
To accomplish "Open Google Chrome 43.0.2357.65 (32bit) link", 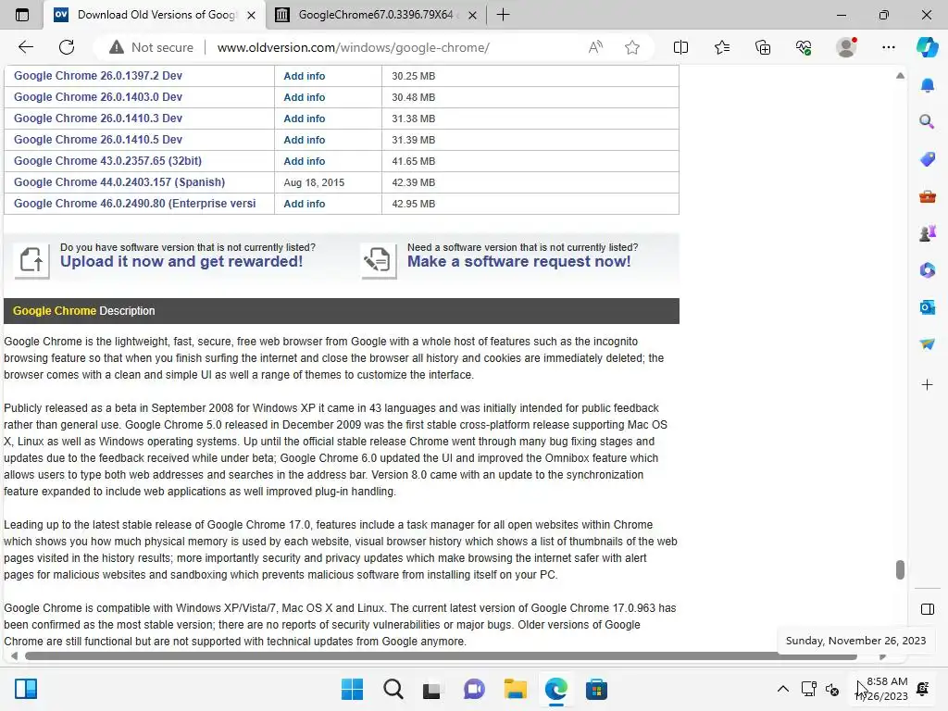I will point(107,161).
